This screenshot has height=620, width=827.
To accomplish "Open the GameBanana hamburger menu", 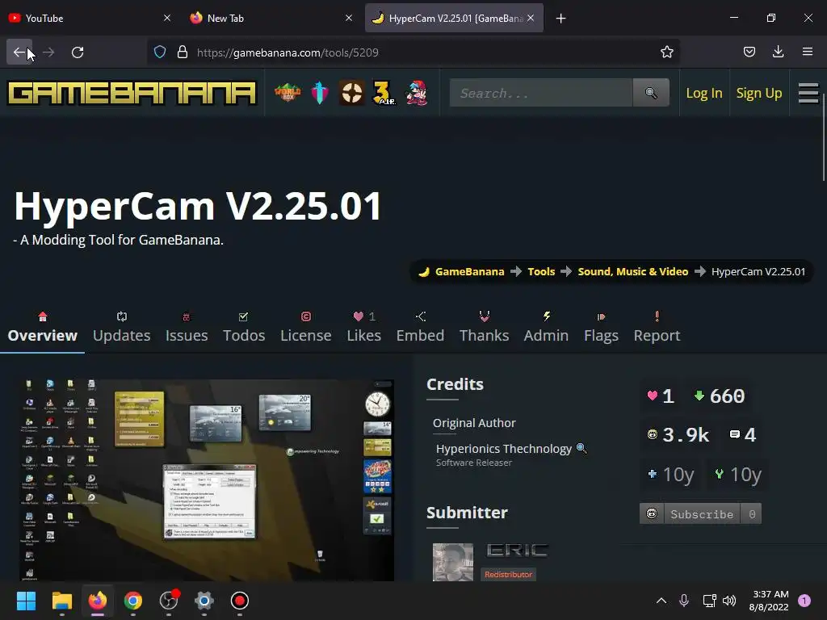I will (808, 93).
